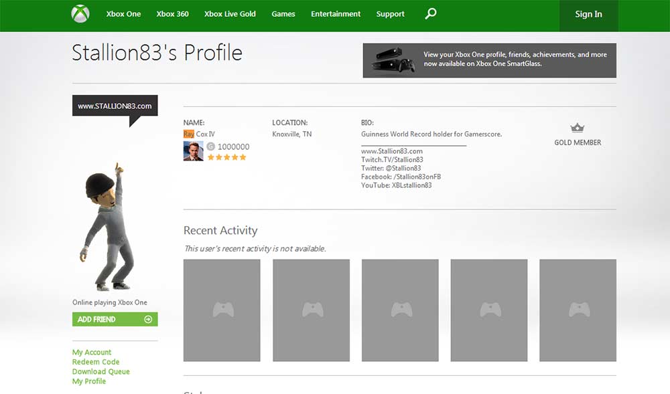Open the Redeem Code link
670x394 pixels.
click(96, 362)
